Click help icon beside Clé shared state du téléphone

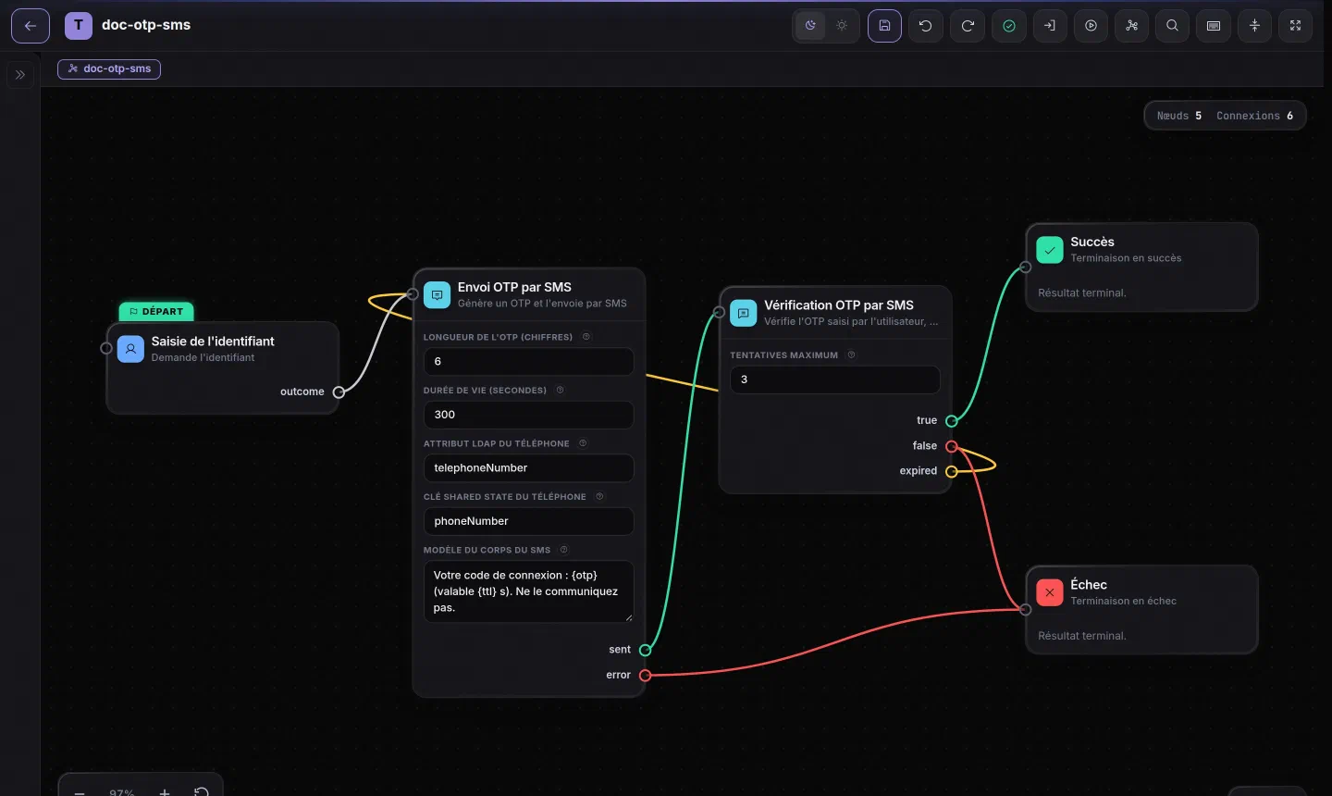599,497
